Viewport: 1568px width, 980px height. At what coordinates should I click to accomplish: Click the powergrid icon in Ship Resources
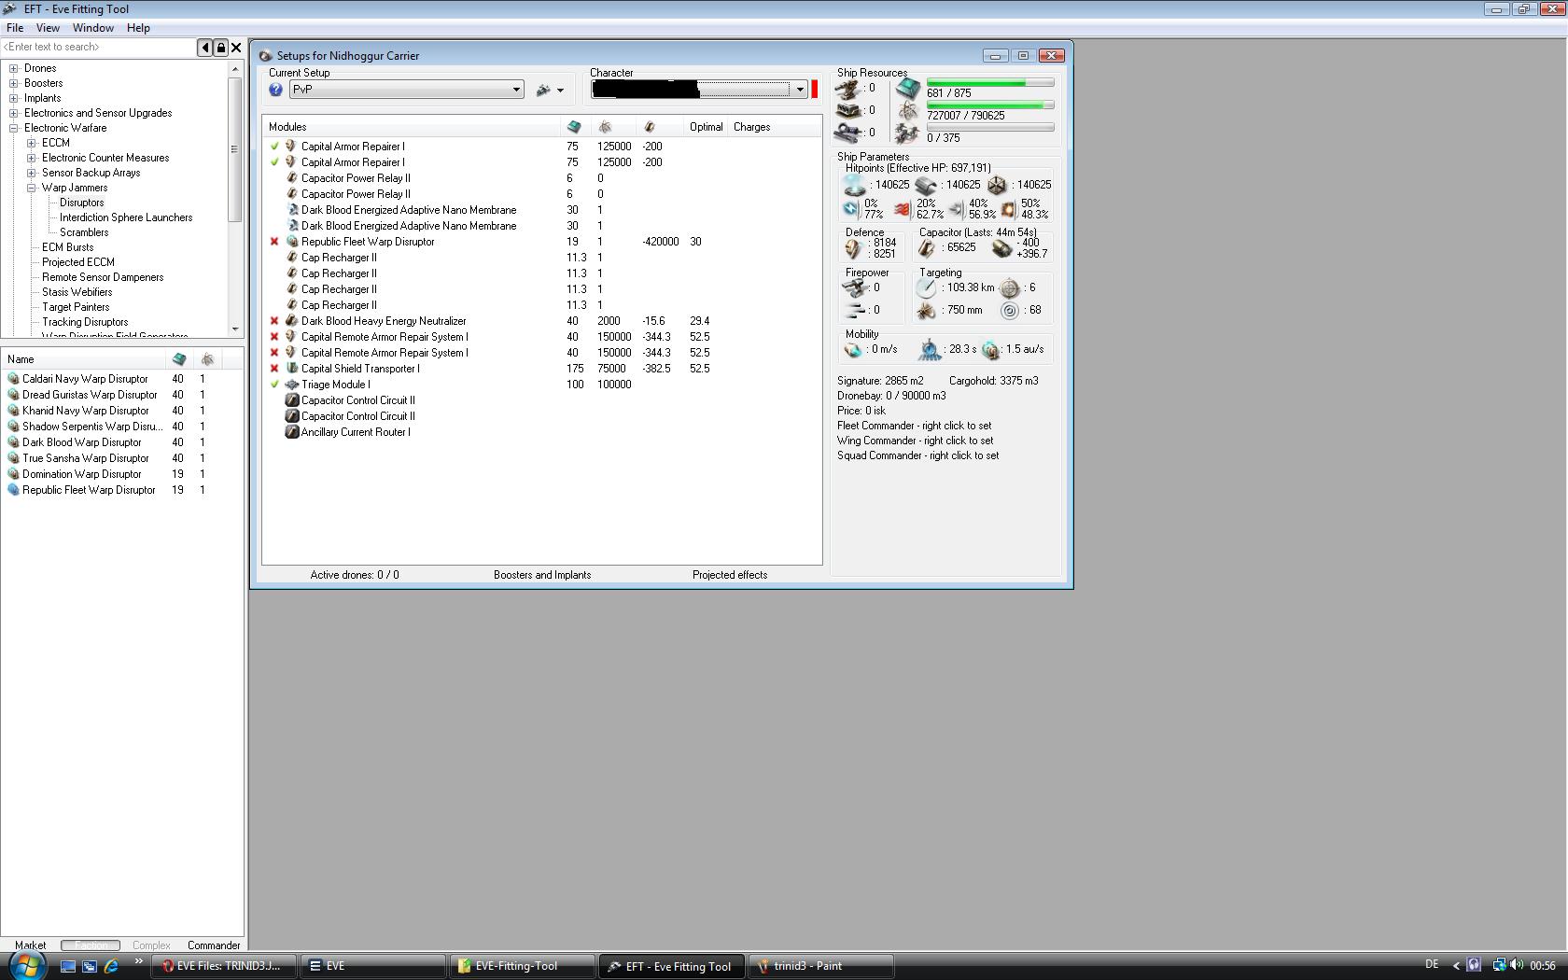pos(907,112)
